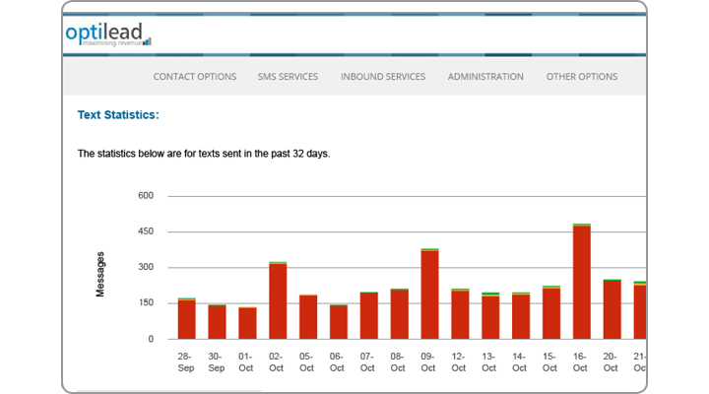Open the Inbound Services menu
Screen dimensions: 709x394
(383, 77)
